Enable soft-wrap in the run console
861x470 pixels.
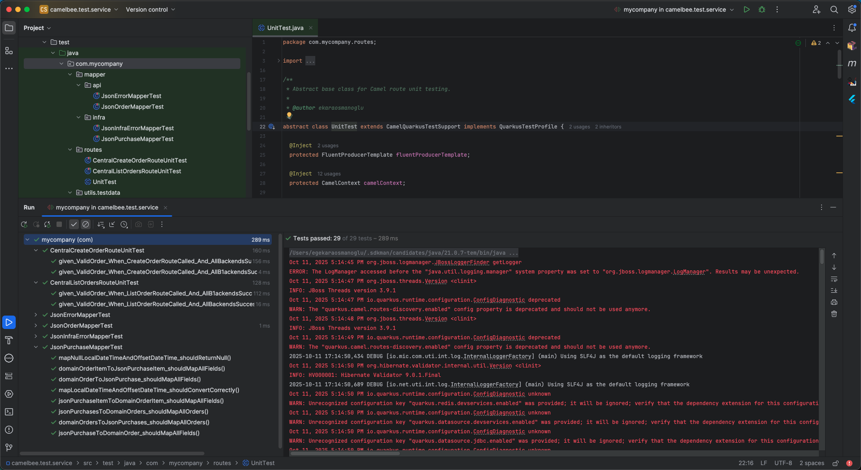834,279
